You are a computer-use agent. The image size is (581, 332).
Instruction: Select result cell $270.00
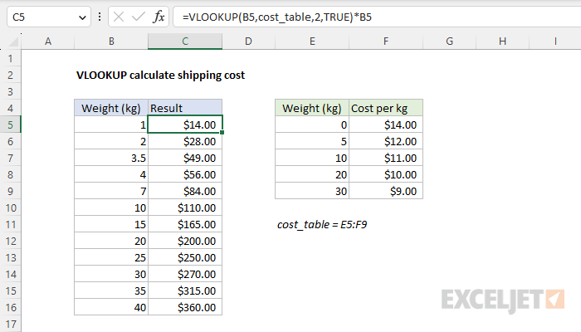pyautogui.click(x=185, y=274)
